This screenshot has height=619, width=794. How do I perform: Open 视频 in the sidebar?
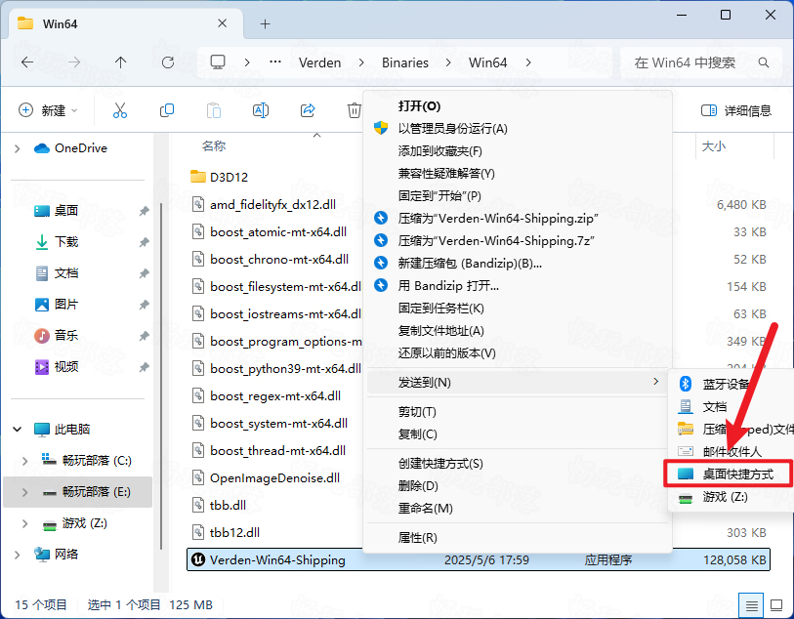(66, 367)
